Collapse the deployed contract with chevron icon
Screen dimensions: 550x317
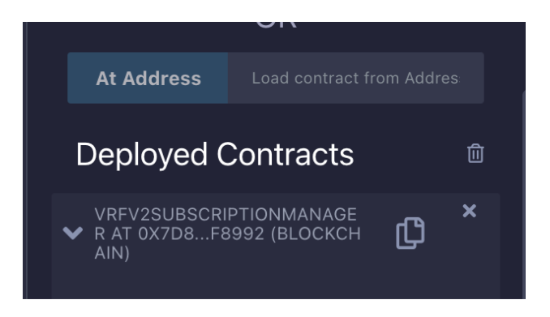[73, 233]
